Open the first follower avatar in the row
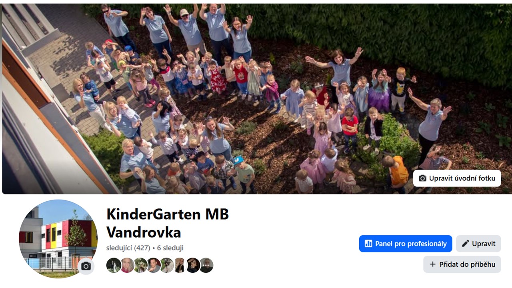The width and height of the screenshot is (512, 288). pyautogui.click(x=114, y=265)
